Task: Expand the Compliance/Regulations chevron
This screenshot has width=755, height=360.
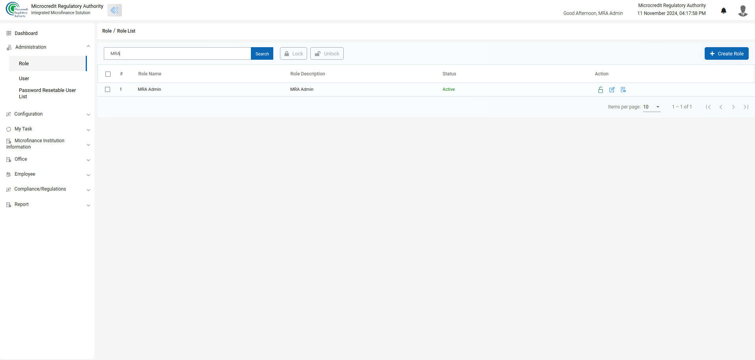Action: [88, 190]
